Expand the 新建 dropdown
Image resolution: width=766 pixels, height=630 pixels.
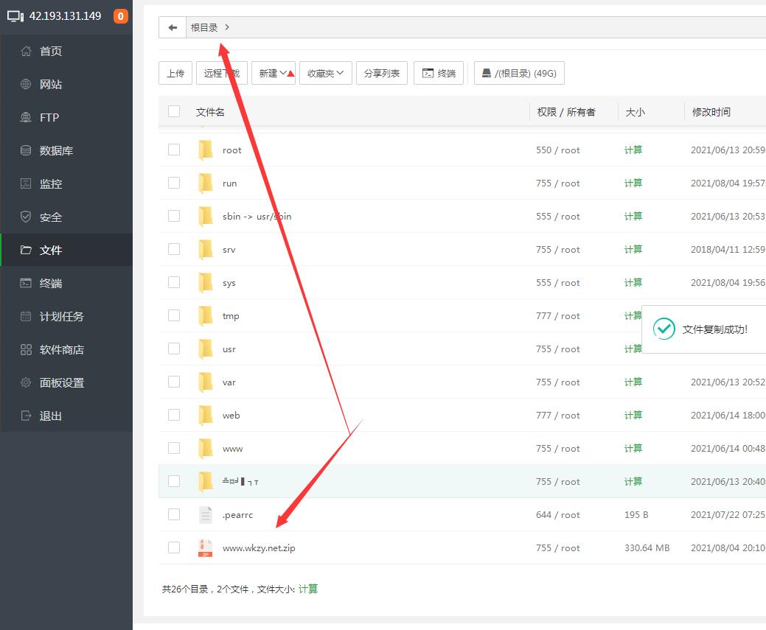(273, 73)
